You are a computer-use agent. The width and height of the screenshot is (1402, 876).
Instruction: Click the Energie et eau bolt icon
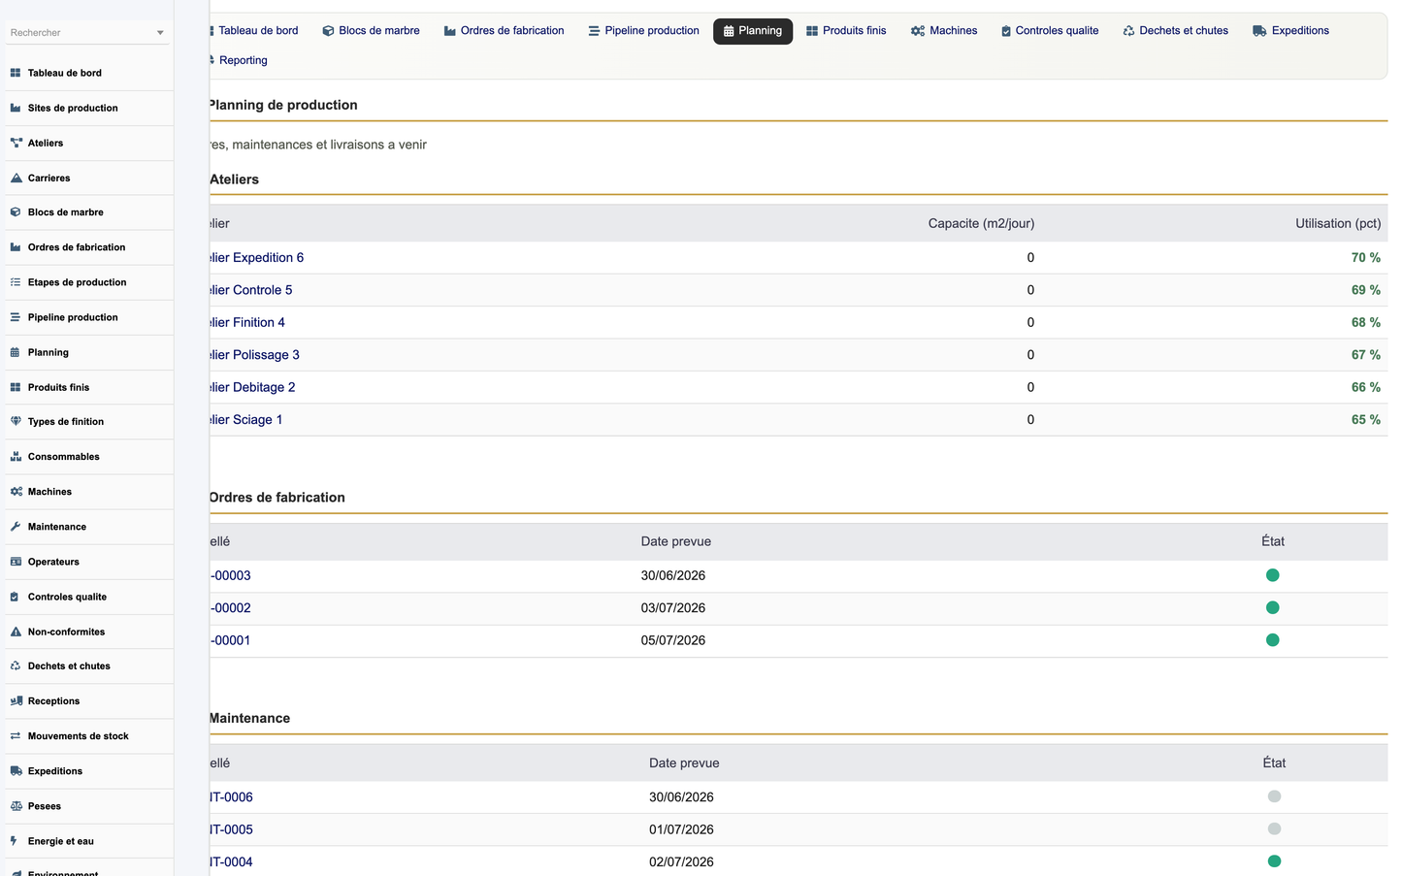(x=14, y=841)
